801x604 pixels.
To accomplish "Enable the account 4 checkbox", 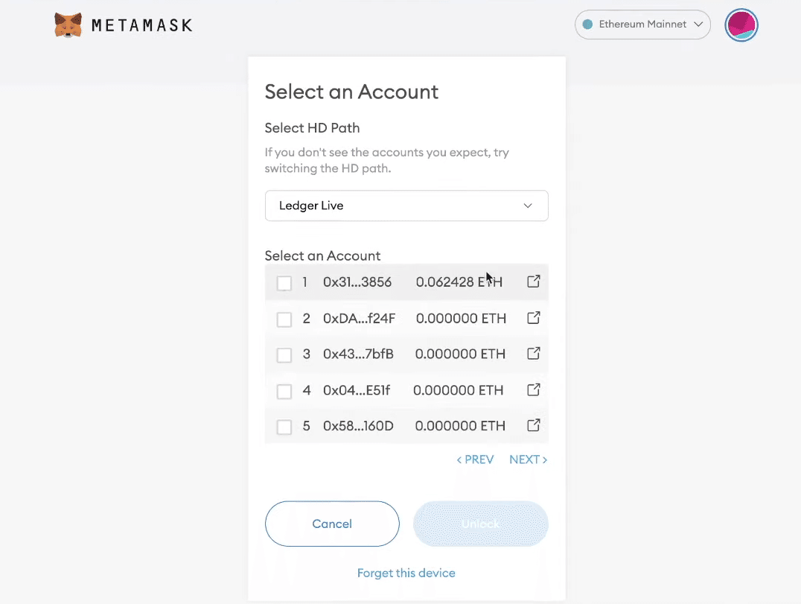I will pos(284,391).
